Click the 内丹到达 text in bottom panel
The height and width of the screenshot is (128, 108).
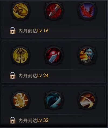(x=28, y=120)
